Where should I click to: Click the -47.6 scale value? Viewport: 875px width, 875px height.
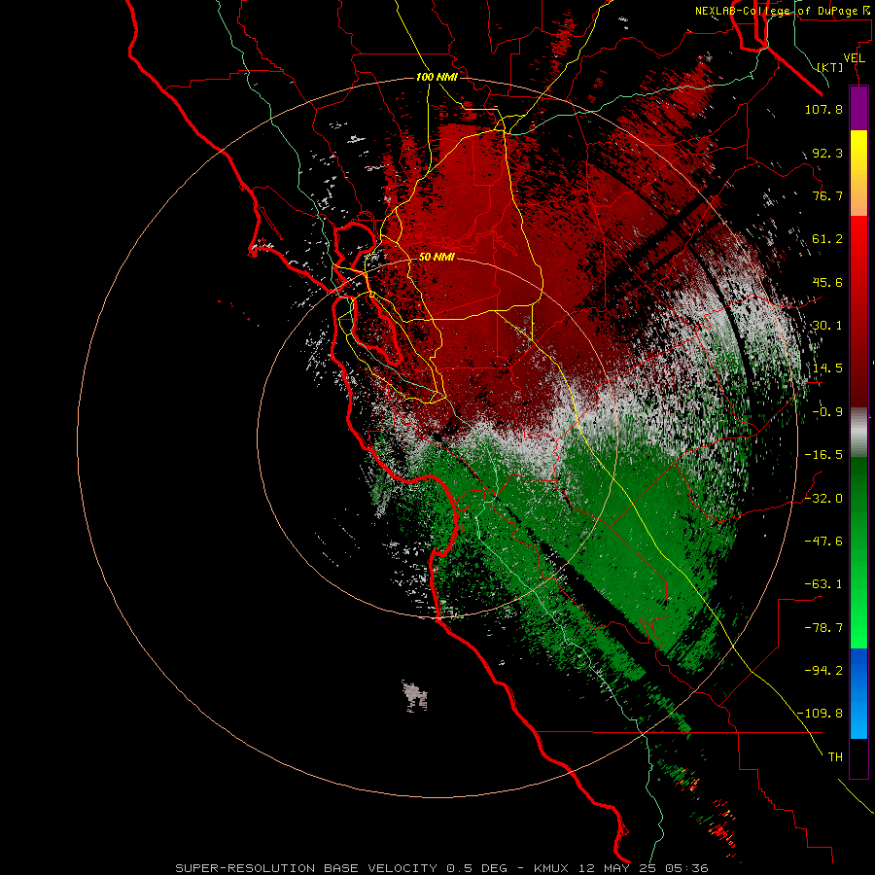(x=823, y=542)
